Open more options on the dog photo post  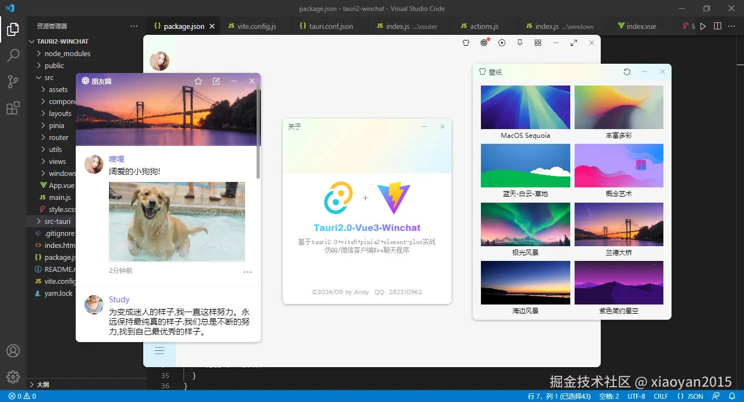248,271
